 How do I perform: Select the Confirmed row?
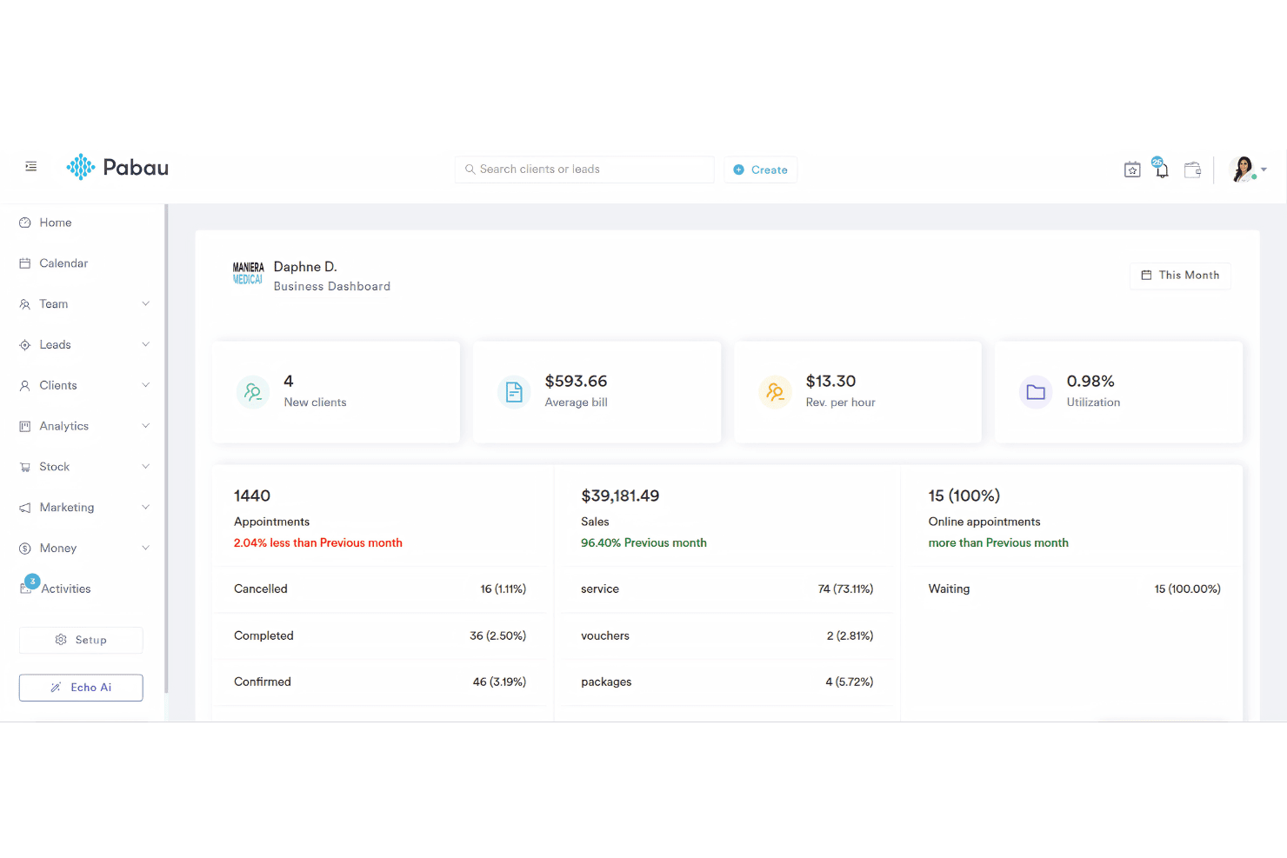pyautogui.click(x=380, y=682)
